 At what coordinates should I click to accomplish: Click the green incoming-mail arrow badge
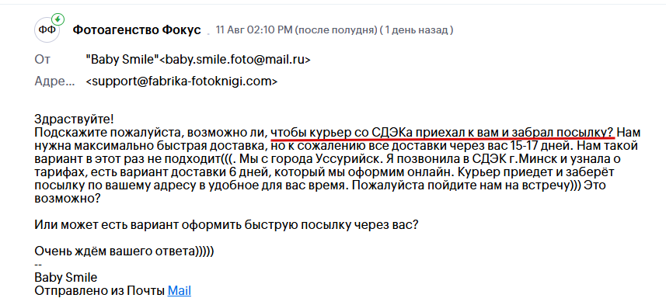pos(58,19)
